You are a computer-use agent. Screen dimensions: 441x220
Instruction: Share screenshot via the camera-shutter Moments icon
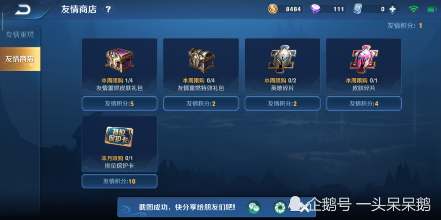280,207
